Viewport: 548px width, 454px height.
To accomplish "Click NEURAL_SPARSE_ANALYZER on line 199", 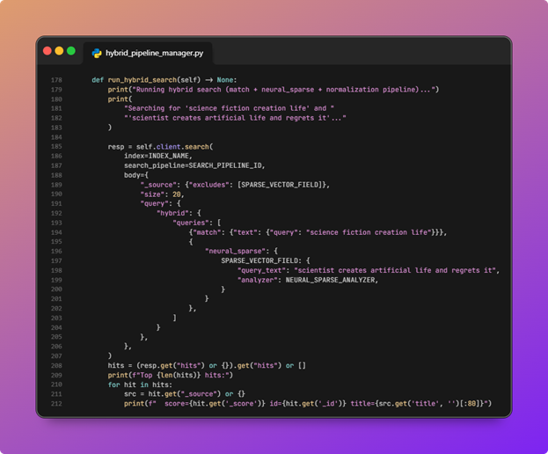I will point(330,280).
